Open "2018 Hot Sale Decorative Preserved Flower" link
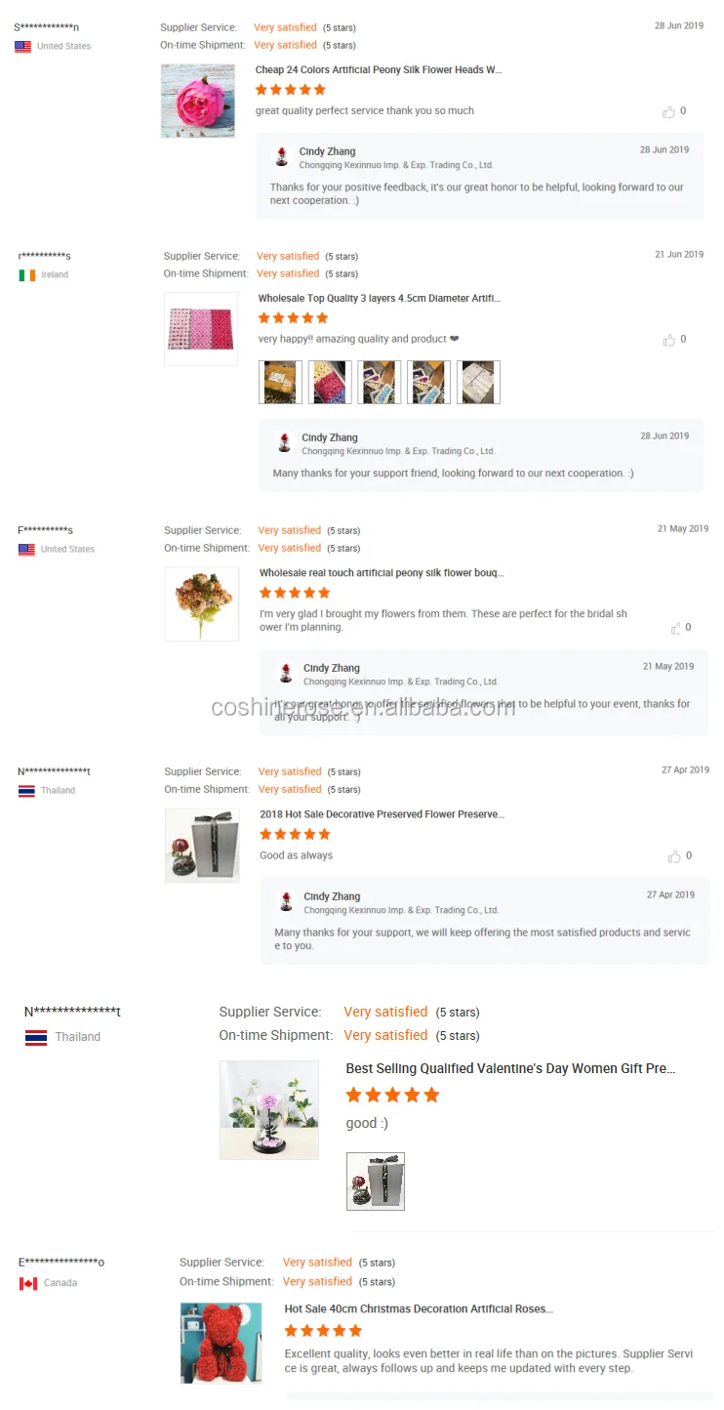 [x=382, y=814]
